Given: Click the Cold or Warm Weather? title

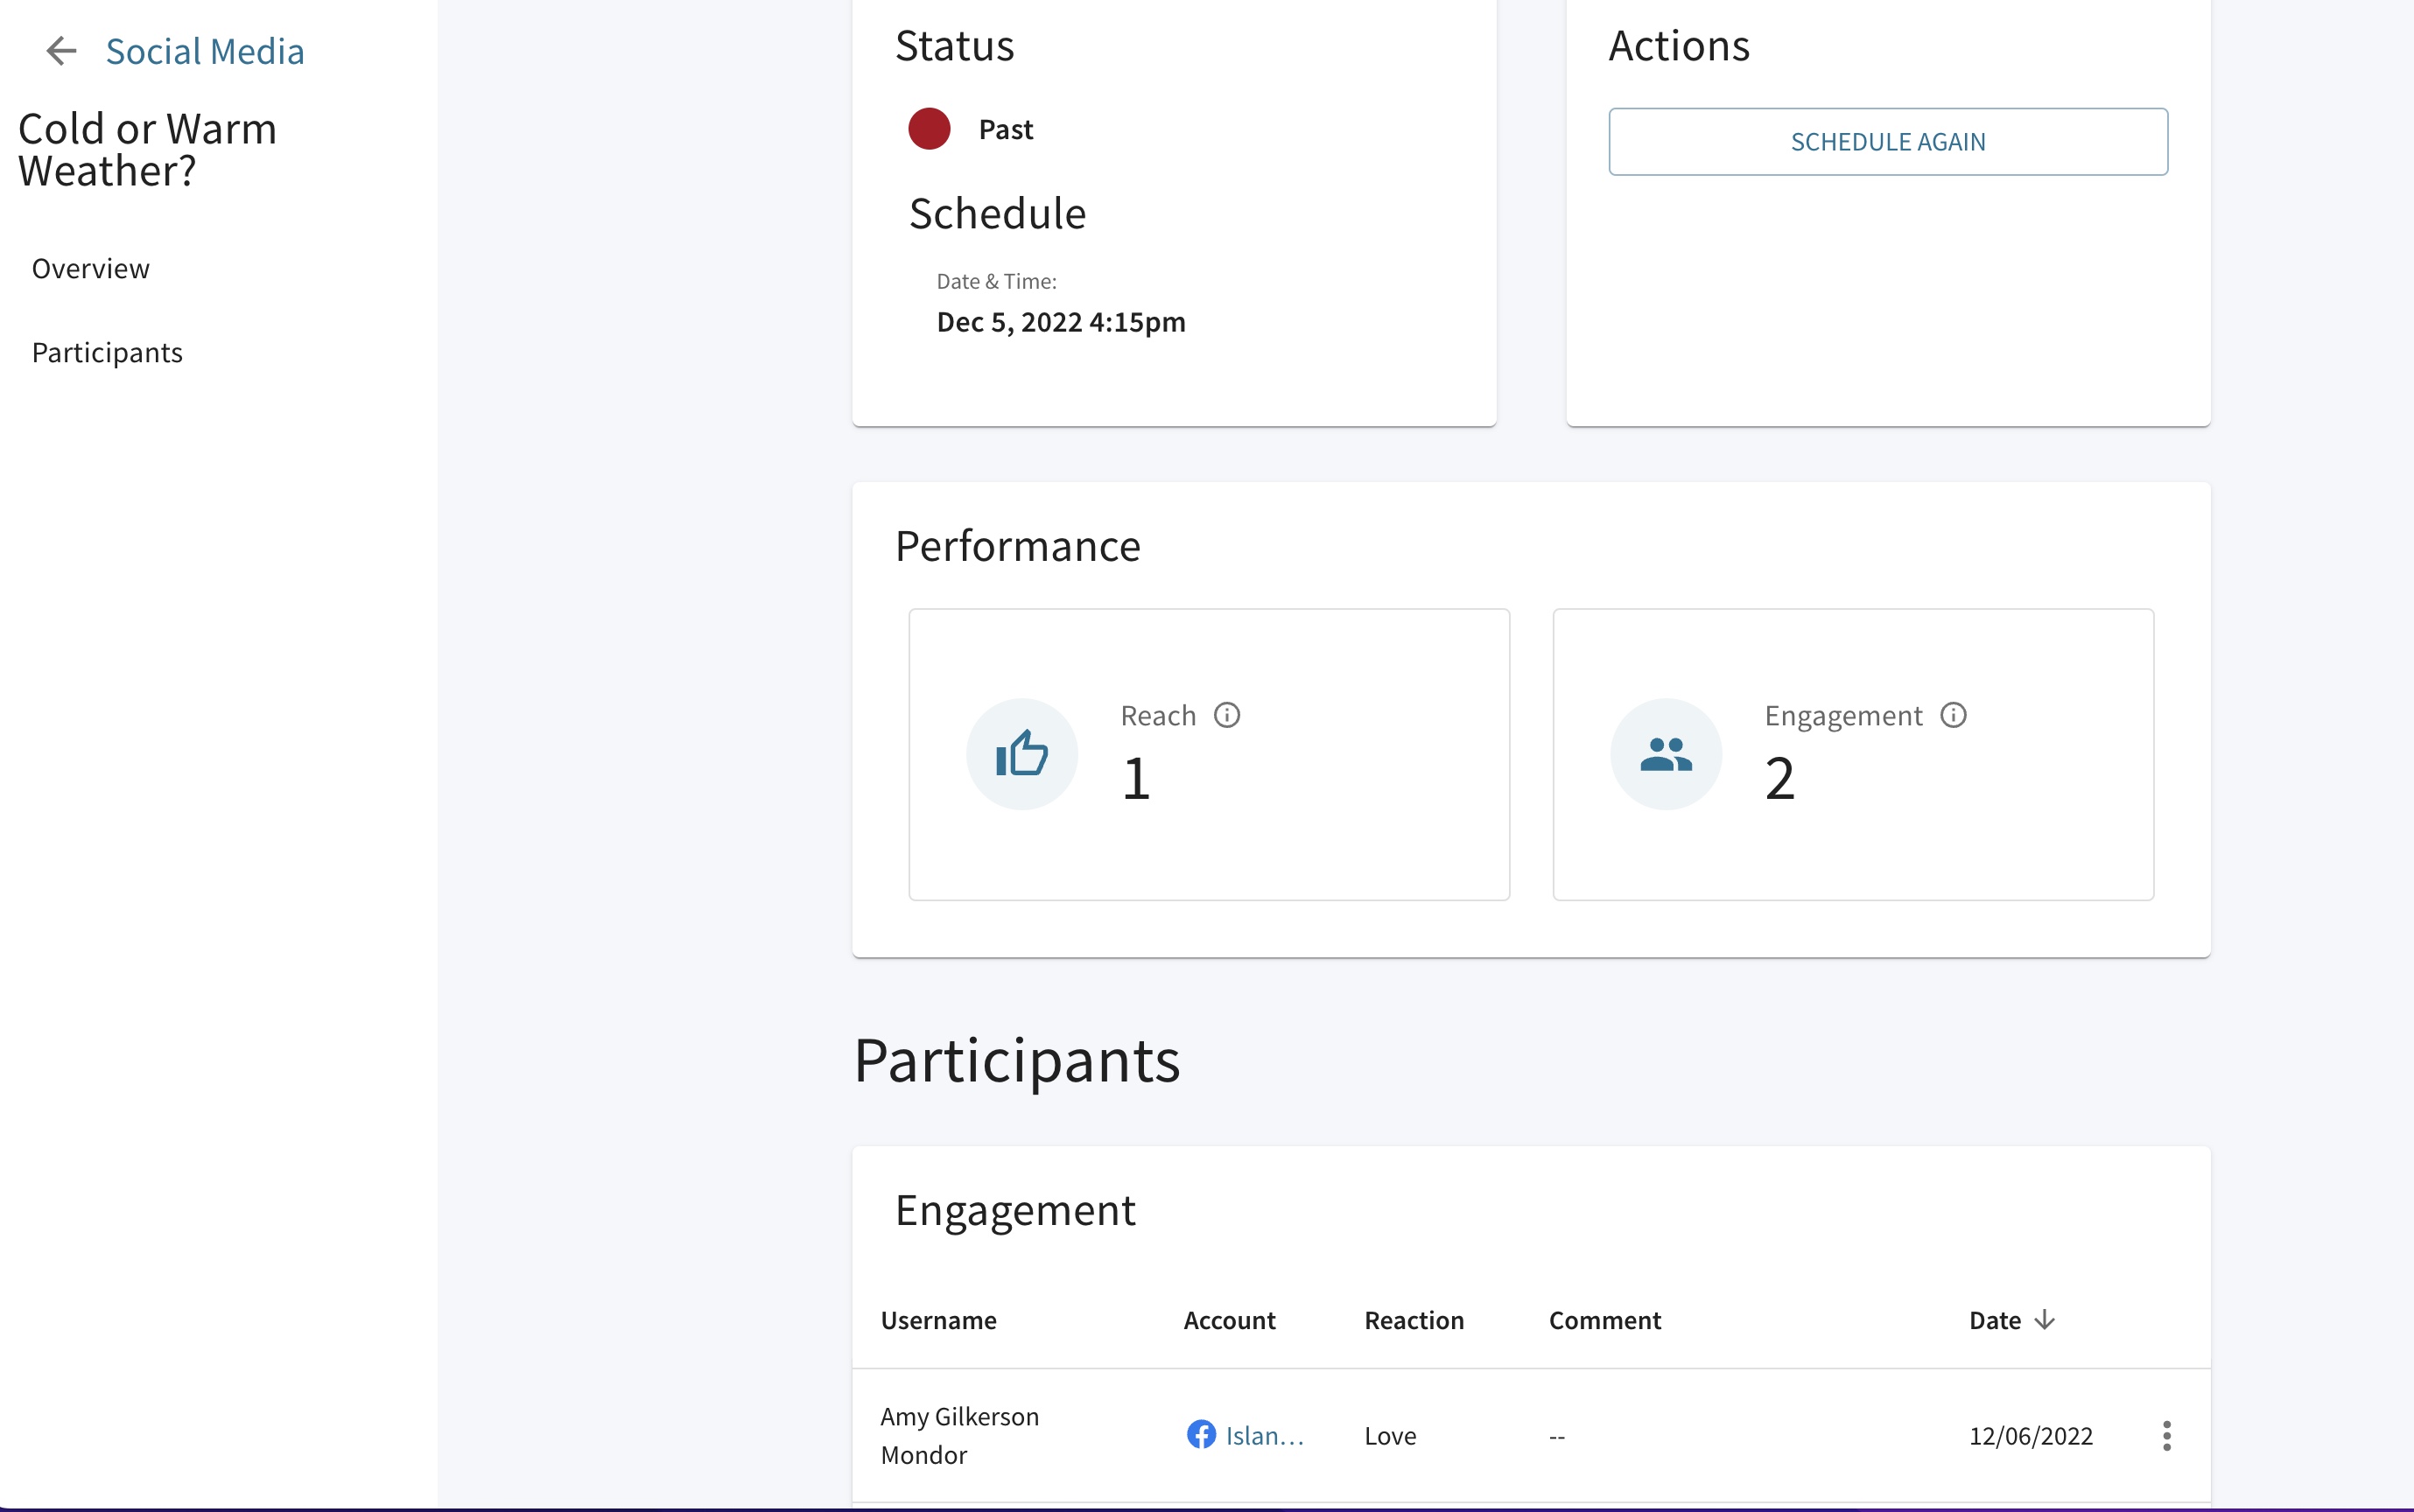Looking at the screenshot, I should (x=147, y=150).
